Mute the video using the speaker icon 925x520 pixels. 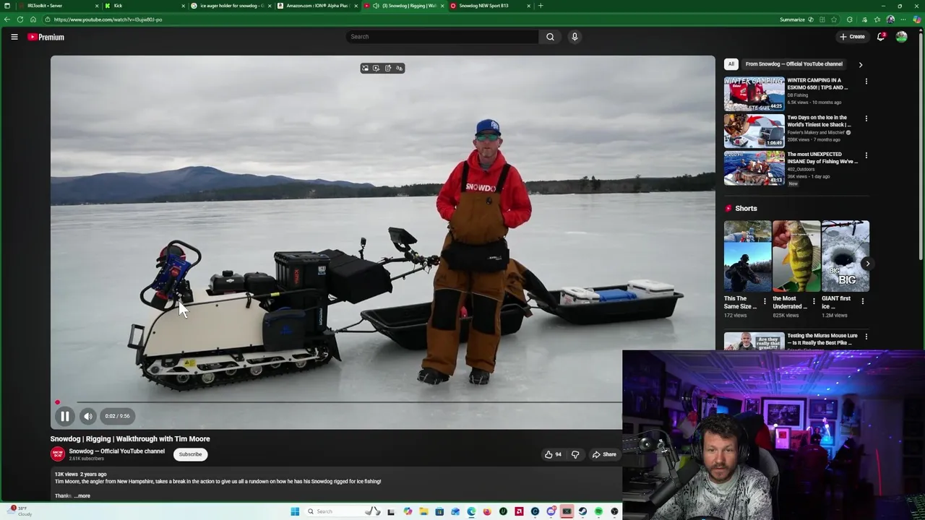pyautogui.click(x=87, y=416)
